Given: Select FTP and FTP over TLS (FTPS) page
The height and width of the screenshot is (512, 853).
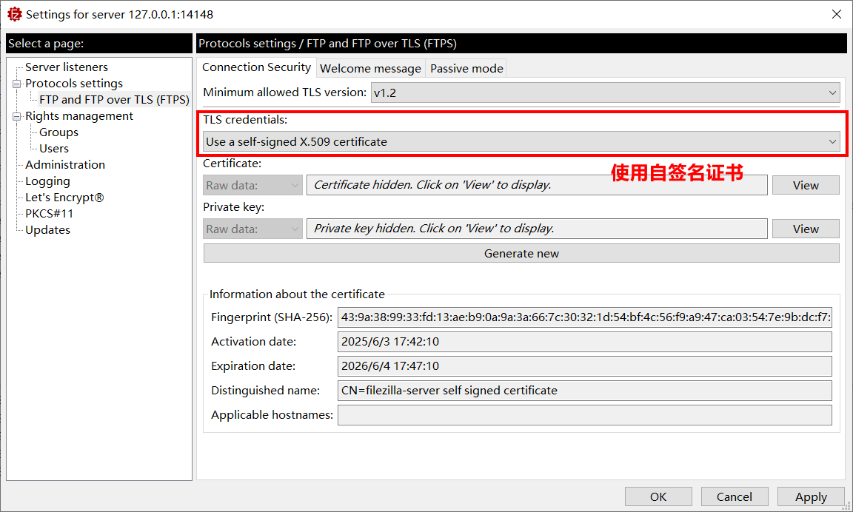Looking at the screenshot, I should pos(114,99).
